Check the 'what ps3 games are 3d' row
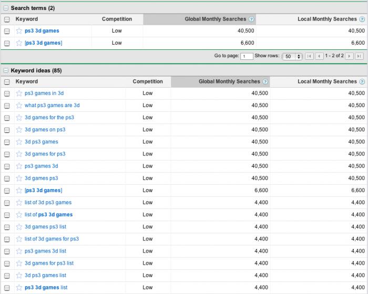 (7, 106)
